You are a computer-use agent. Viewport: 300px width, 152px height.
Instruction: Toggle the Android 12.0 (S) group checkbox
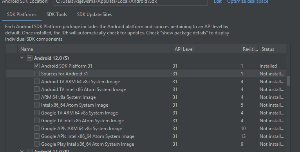pyautogui.click(x=30, y=58)
